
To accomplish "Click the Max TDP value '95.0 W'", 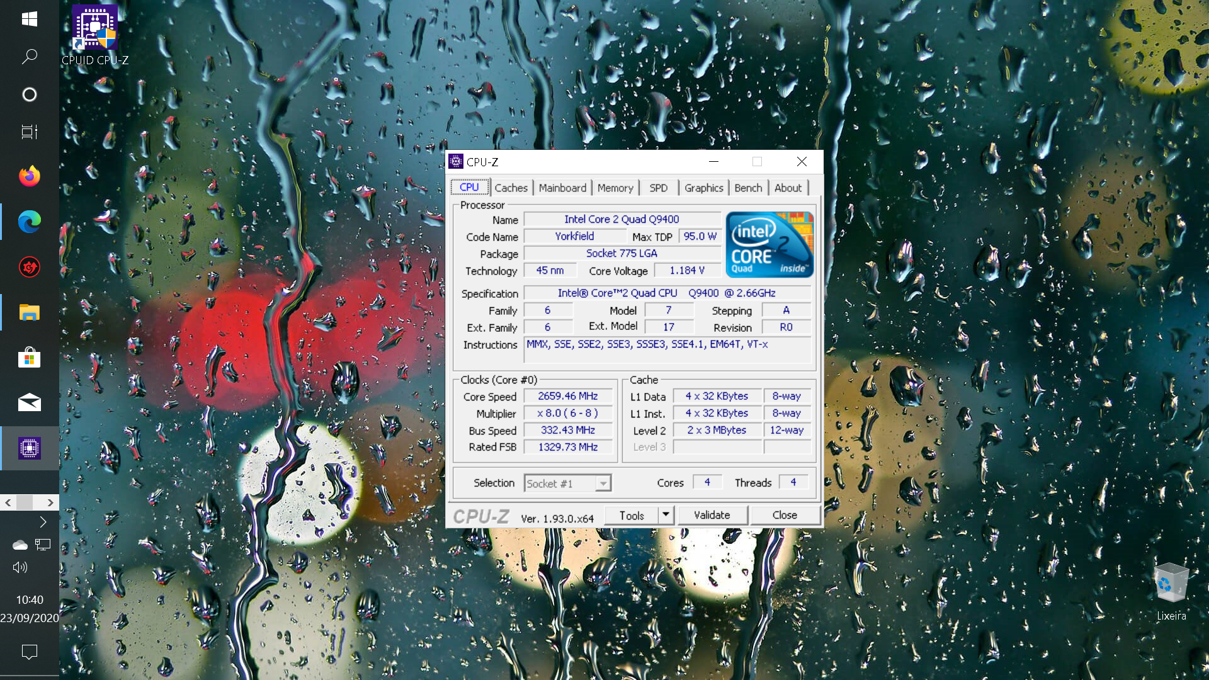I will [700, 236].
